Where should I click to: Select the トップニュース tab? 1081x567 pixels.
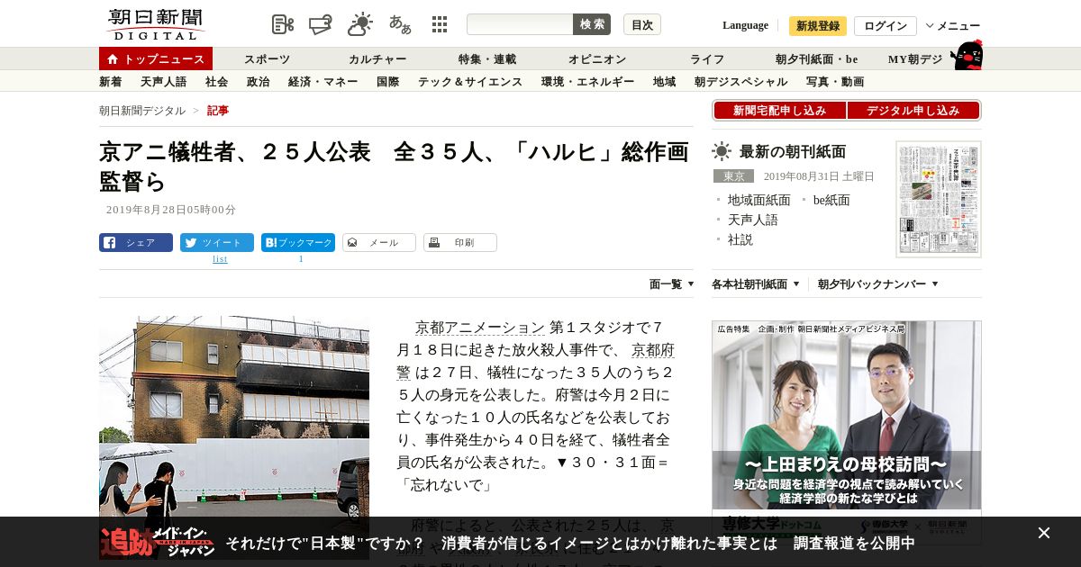click(156, 58)
